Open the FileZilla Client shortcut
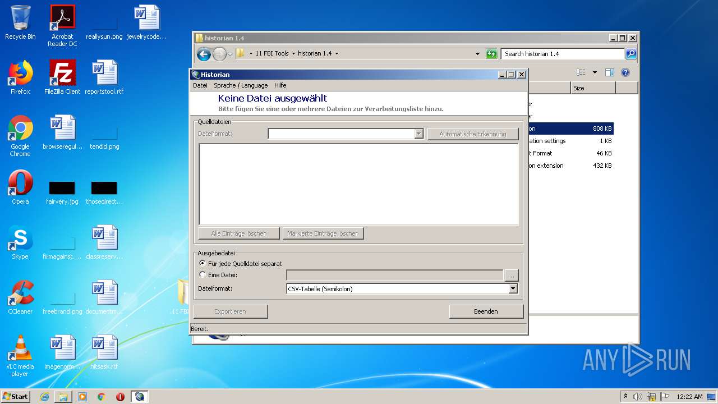 pos(62,77)
